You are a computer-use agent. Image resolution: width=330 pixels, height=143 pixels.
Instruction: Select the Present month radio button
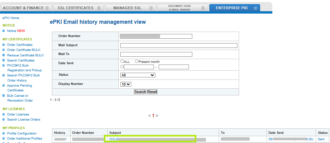(x=137, y=61)
